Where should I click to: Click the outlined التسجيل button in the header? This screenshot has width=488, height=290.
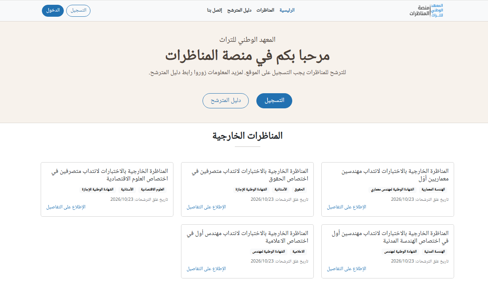point(79,11)
